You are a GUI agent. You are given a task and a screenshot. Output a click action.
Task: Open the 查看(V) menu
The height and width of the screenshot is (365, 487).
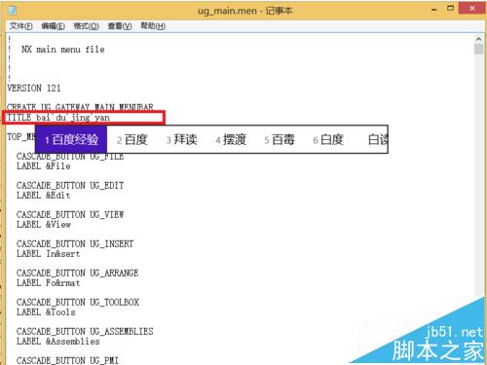[120, 26]
